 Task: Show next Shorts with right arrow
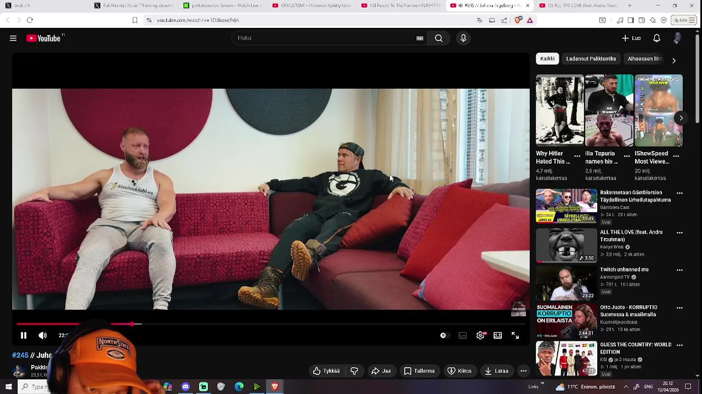click(x=681, y=118)
